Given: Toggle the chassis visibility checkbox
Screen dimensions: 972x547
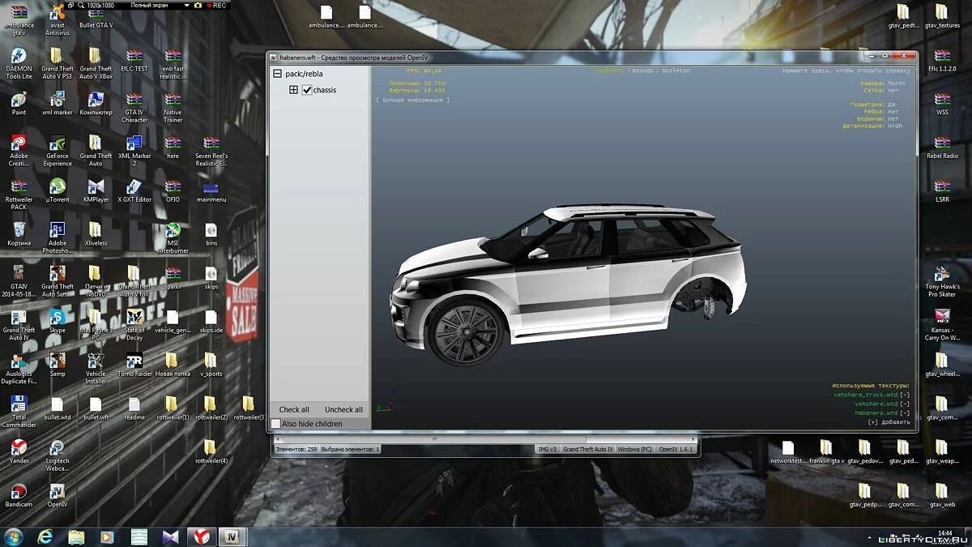Looking at the screenshot, I should [307, 90].
